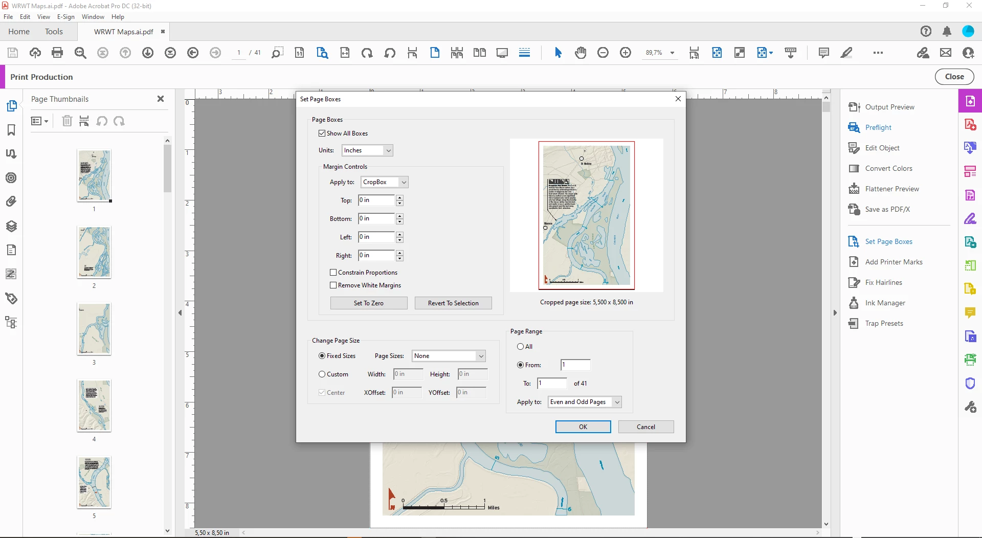Switch to the Home tab
This screenshot has height=538, width=982.
point(19,32)
